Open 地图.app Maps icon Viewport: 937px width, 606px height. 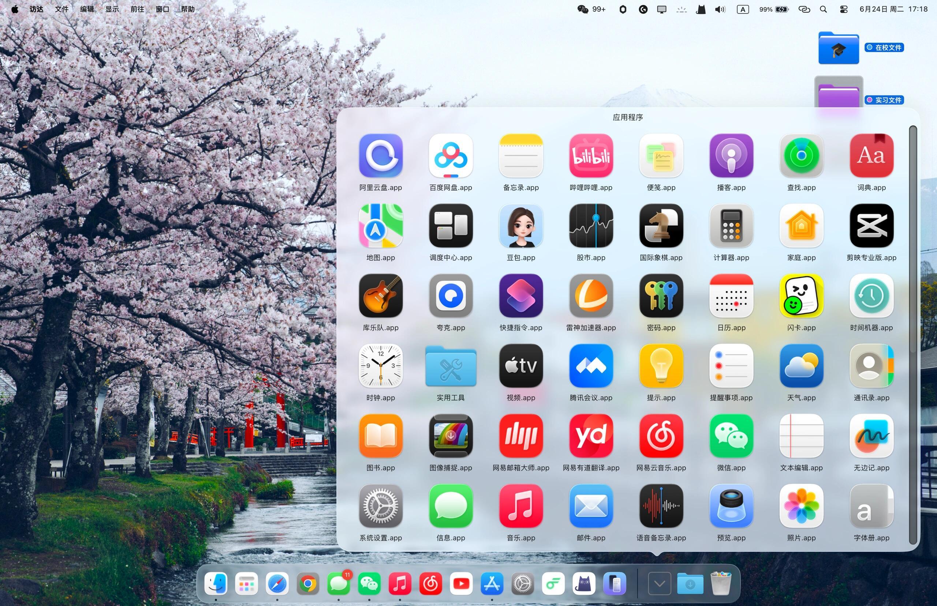click(x=380, y=226)
